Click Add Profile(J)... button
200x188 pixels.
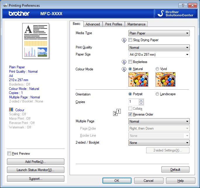(x=36, y=162)
